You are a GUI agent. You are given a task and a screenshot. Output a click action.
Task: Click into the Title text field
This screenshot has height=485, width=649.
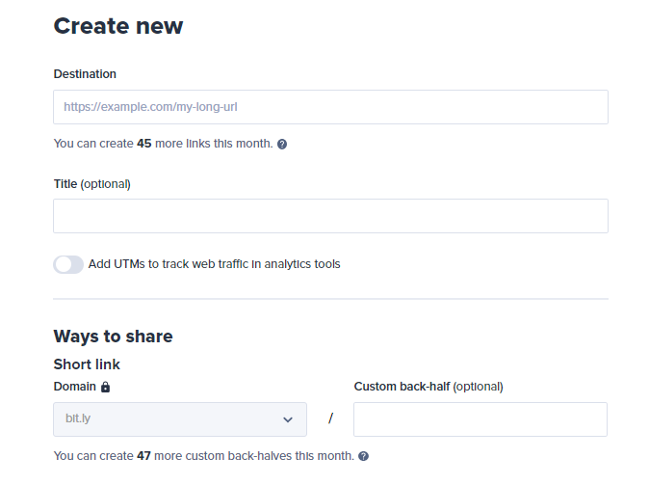[x=330, y=216]
